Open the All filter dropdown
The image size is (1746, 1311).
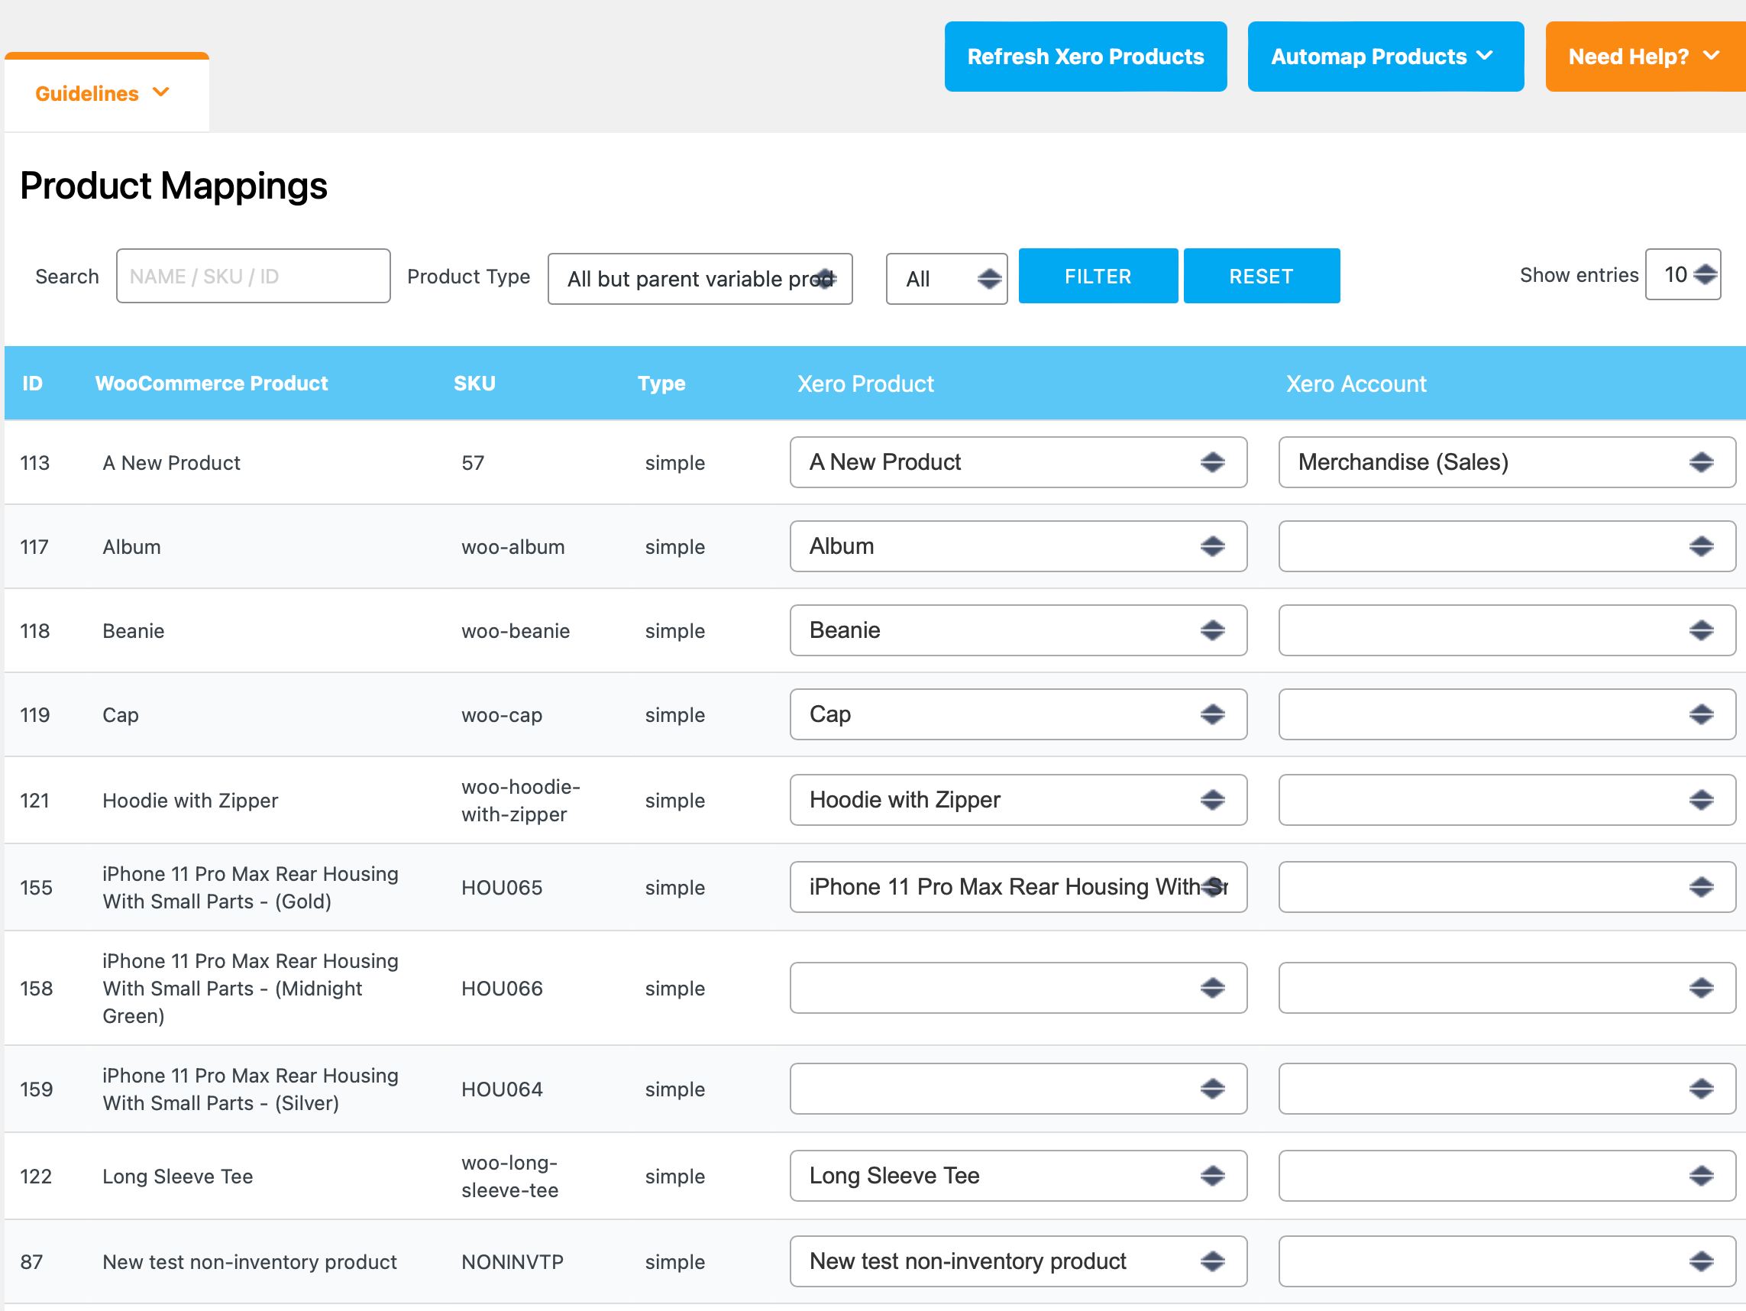(946, 278)
